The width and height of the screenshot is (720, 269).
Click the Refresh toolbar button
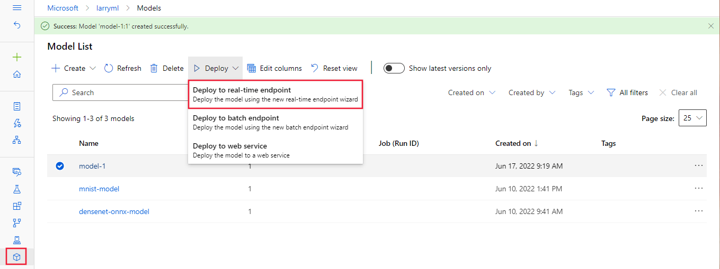[x=122, y=68]
